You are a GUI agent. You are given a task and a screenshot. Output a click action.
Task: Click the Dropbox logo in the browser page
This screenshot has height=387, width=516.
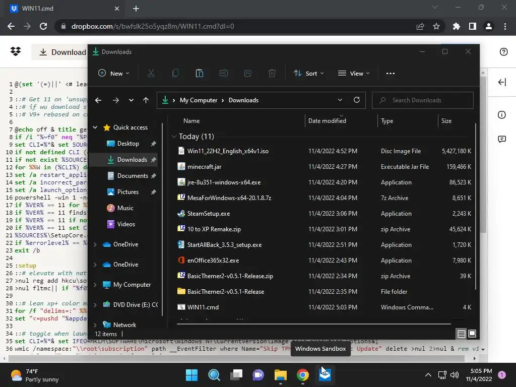16,51
